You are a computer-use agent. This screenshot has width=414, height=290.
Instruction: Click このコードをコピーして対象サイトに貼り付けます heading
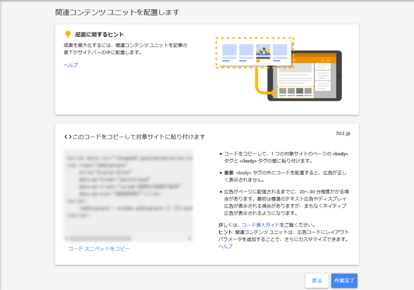point(139,137)
